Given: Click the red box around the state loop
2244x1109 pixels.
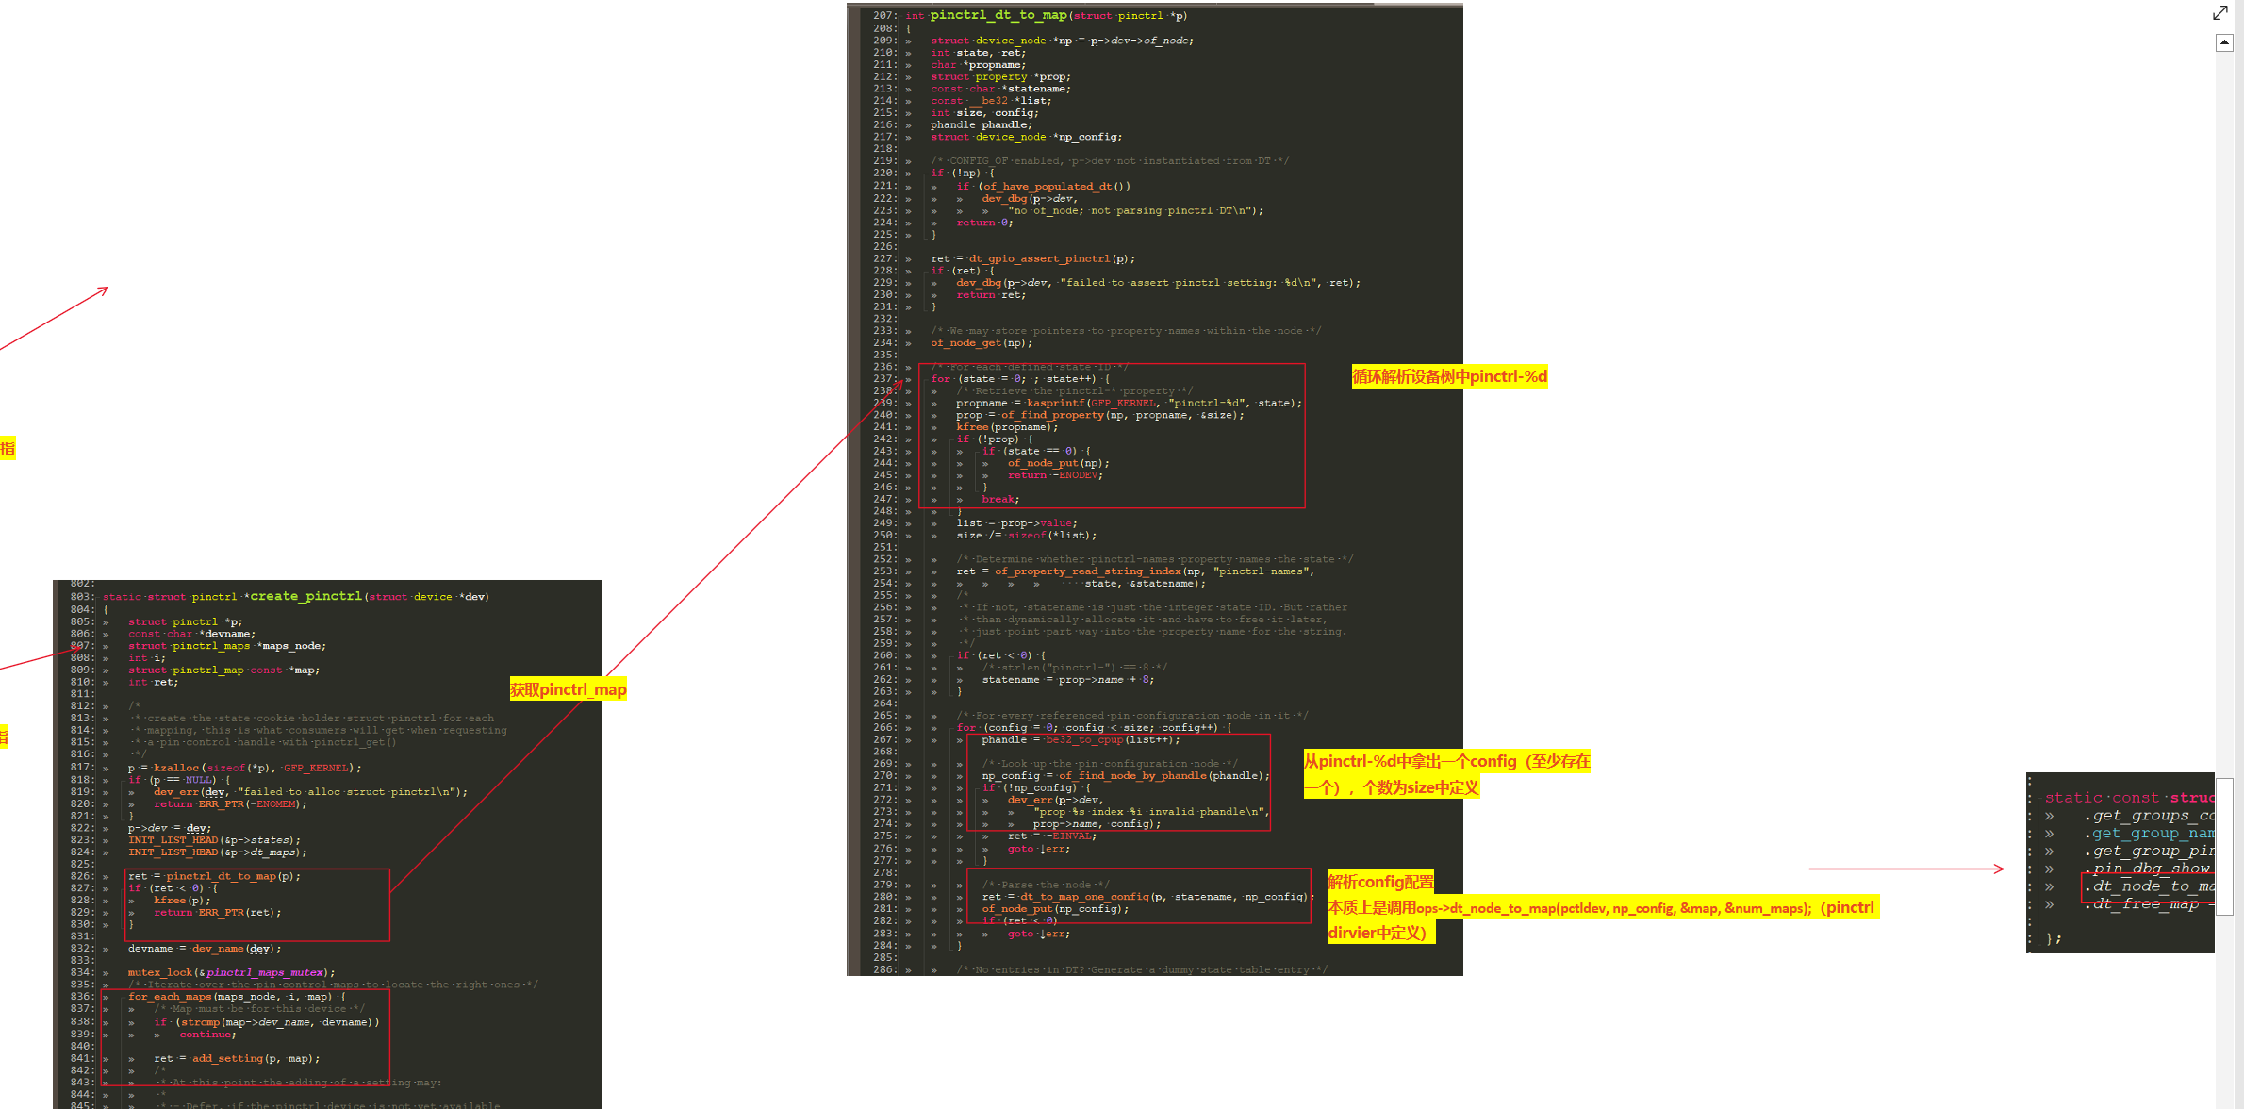Looking at the screenshot, I should coord(1113,436).
